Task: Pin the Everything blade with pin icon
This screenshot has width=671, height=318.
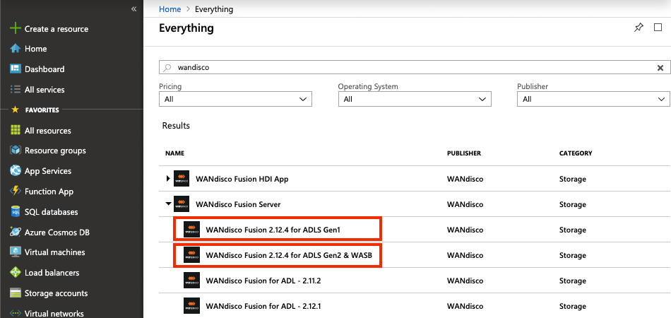Action: point(639,28)
